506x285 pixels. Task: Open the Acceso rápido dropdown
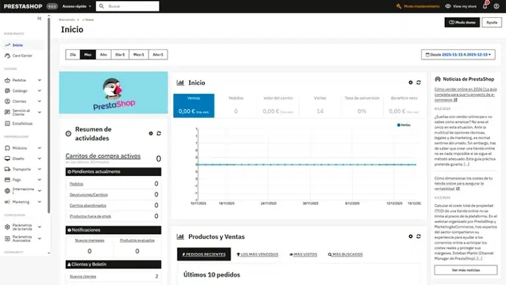coord(77,6)
